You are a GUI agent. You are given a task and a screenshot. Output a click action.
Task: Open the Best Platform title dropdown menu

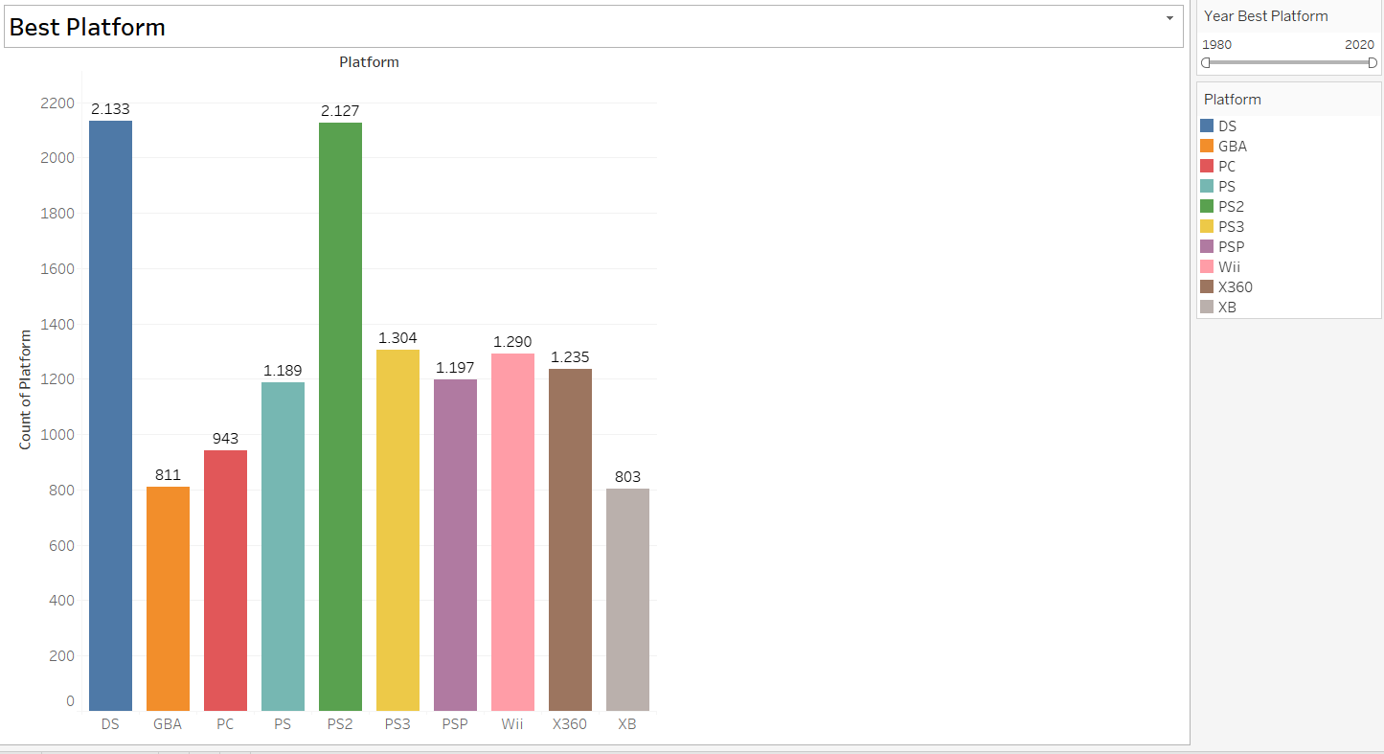1169,18
